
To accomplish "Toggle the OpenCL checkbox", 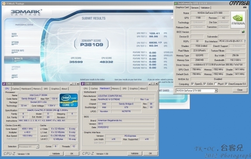I will tap(193, 84).
